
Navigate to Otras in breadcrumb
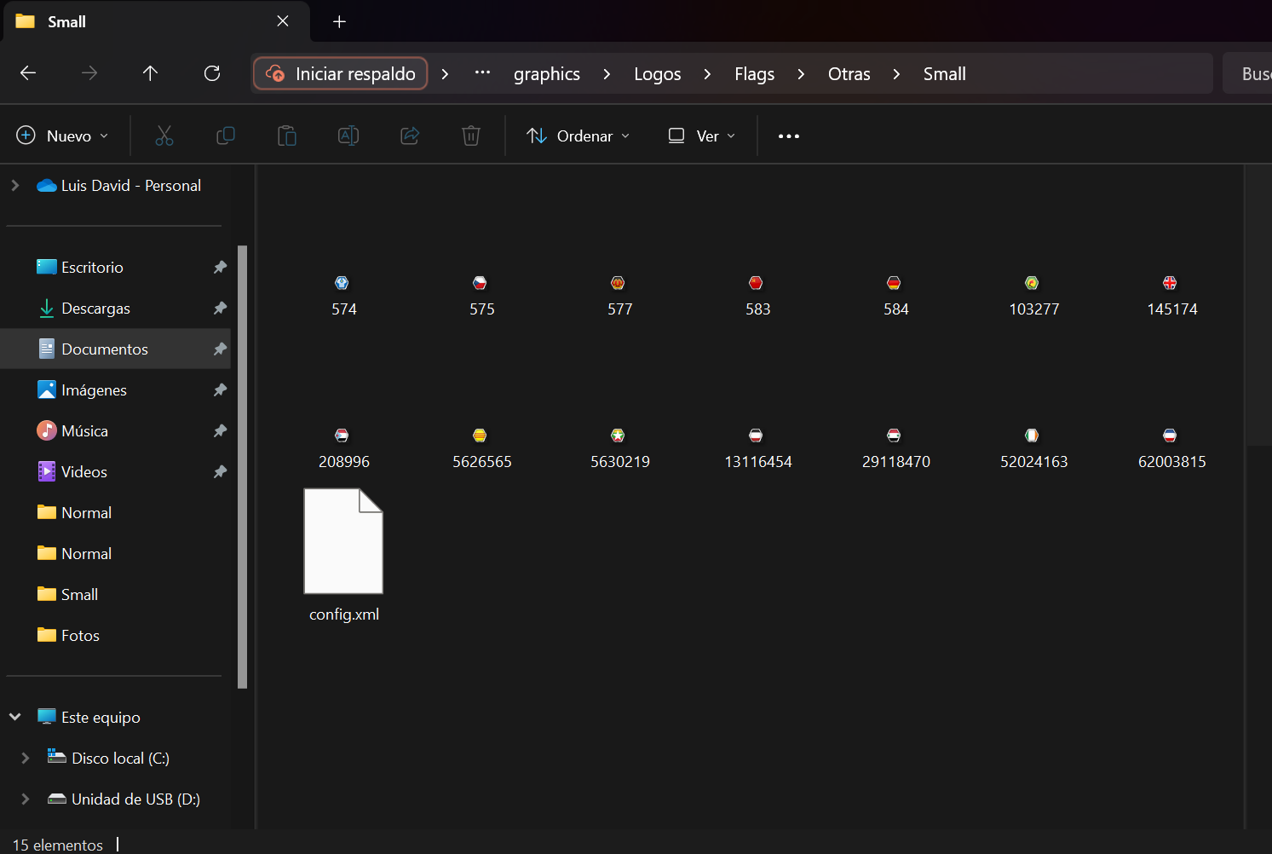849,74
